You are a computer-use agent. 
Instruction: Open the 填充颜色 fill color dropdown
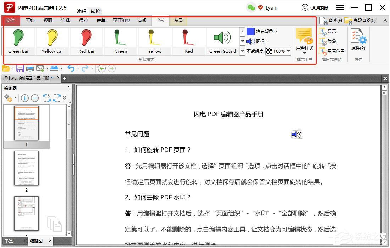click(x=277, y=32)
